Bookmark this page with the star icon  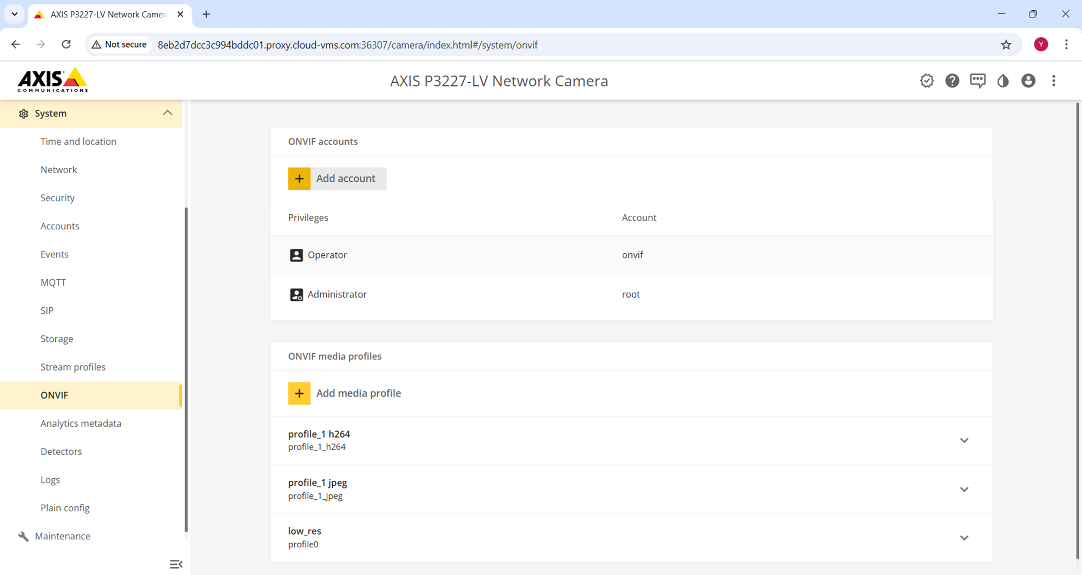1006,45
